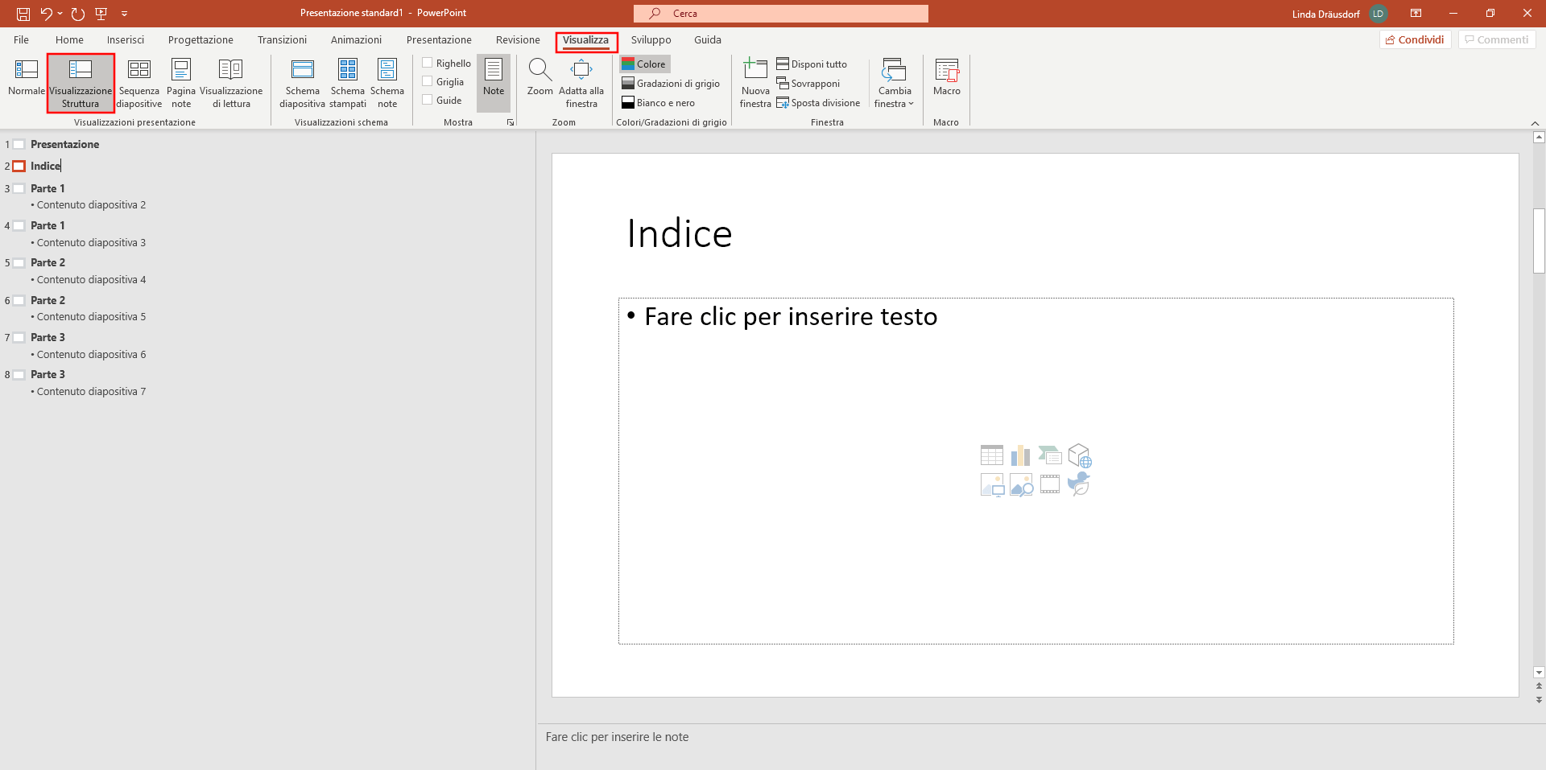Viewport: 1546px width, 770px height.
Task: Click 'Contenuto diapositiva 7' outline text
Action: tap(91, 392)
